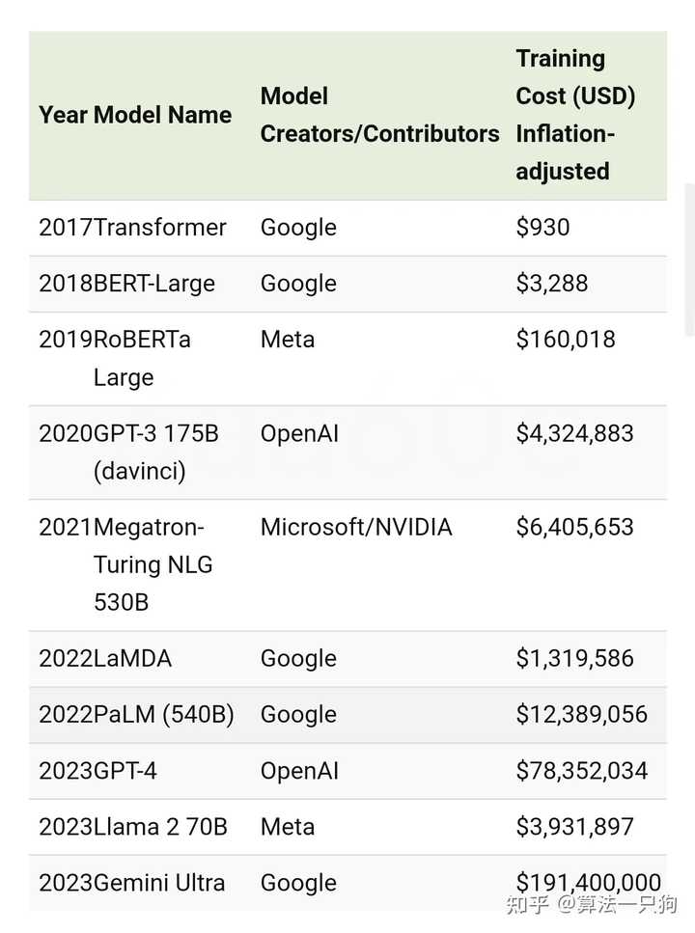This screenshot has width=695, height=933.
Task: Select the GPT-3 175B (davinci) cell
Action: click(155, 452)
